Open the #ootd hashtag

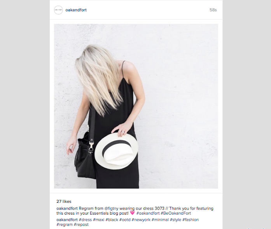[125, 220]
